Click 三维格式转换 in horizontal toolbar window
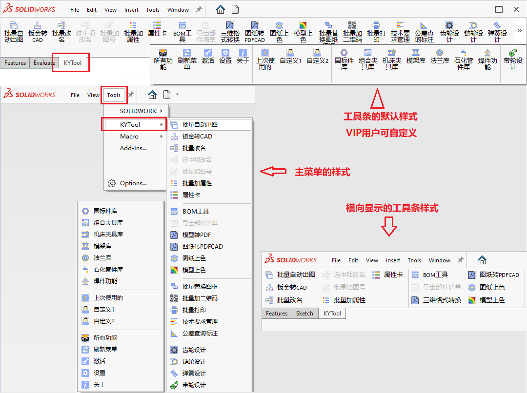The width and height of the screenshot is (527, 393). click(436, 300)
